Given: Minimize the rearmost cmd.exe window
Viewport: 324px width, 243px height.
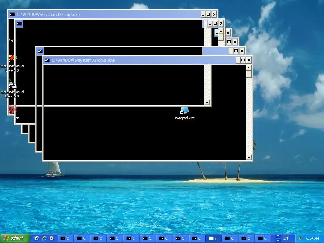Looking at the screenshot, I should pos(203,15).
